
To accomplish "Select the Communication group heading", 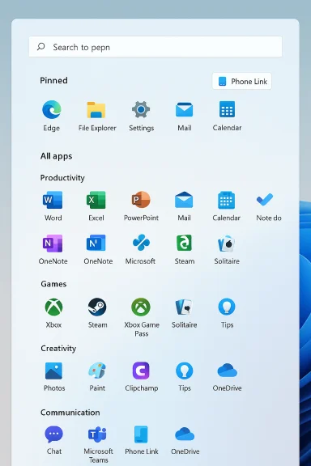I will (x=70, y=413).
